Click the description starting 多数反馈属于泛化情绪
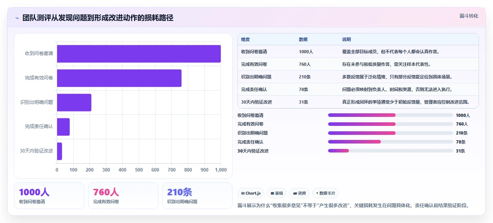Viewport: 493px width, 223px height. click(397, 77)
